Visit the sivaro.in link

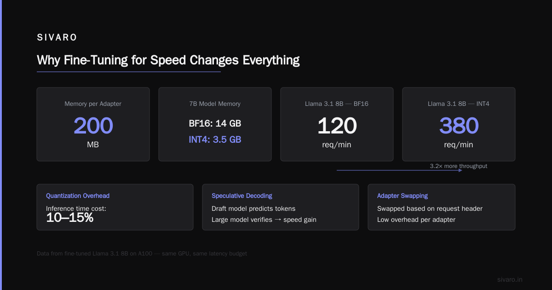510,279
